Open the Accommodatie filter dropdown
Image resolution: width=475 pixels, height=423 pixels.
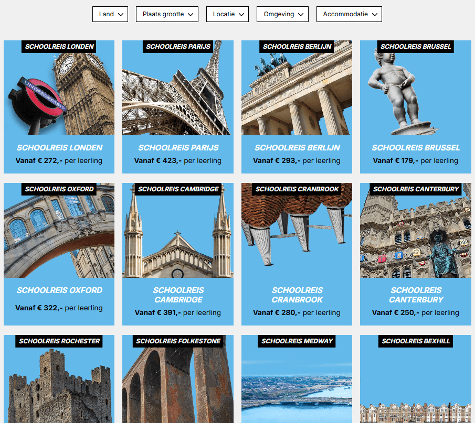coord(349,14)
